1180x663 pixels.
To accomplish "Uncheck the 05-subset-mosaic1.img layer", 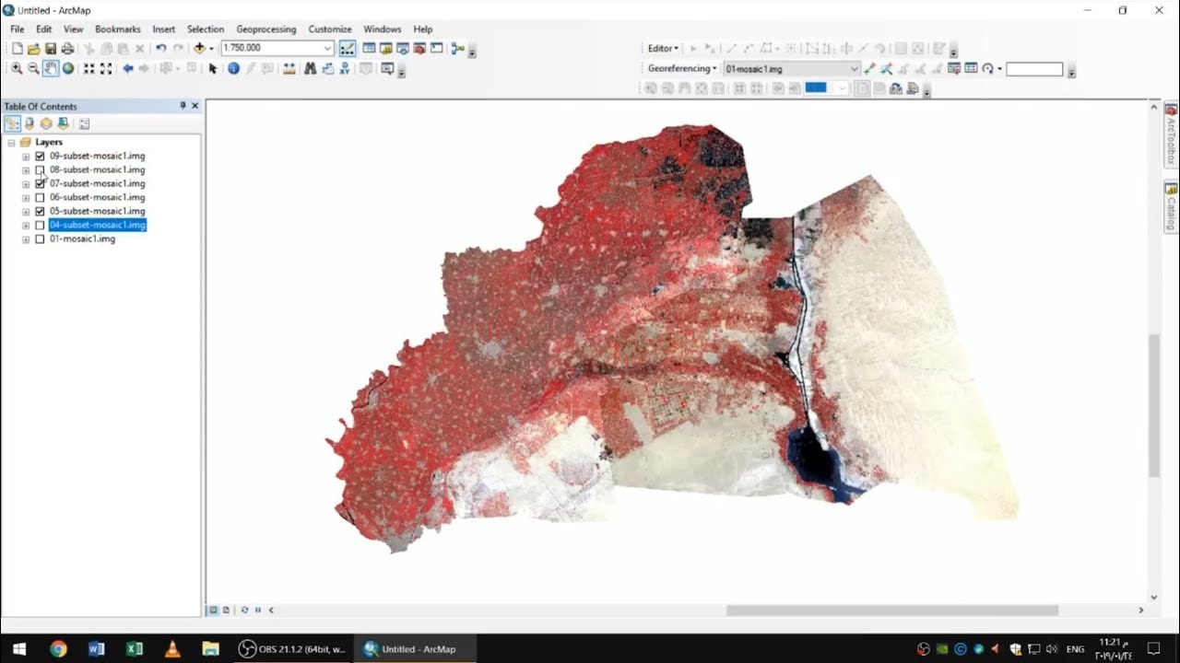I will point(40,212).
